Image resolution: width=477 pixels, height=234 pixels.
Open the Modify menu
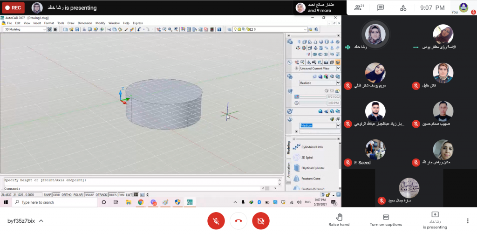click(x=100, y=23)
